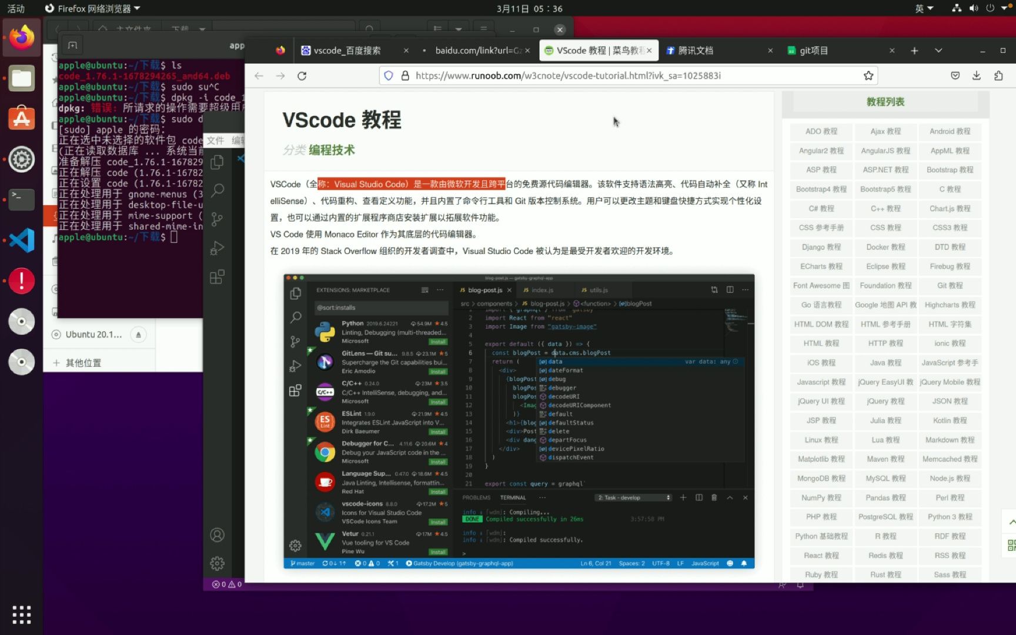Viewport: 1016px width, 635px height.
Task: Open the Accounts icon in VS Code activity bar
Action: (217, 534)
